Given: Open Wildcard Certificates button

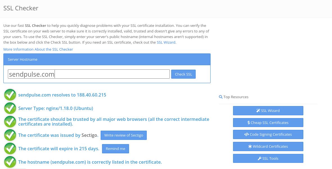Looking at the screenshot, I should (x=268, y=146).
